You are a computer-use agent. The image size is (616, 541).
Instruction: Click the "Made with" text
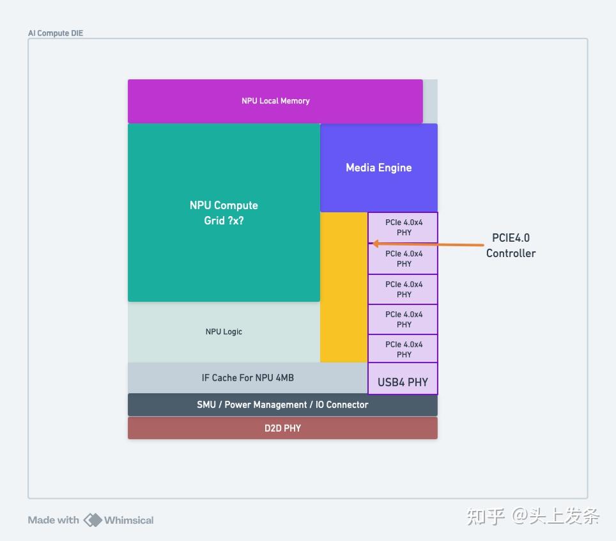click(x=53, y=520)
